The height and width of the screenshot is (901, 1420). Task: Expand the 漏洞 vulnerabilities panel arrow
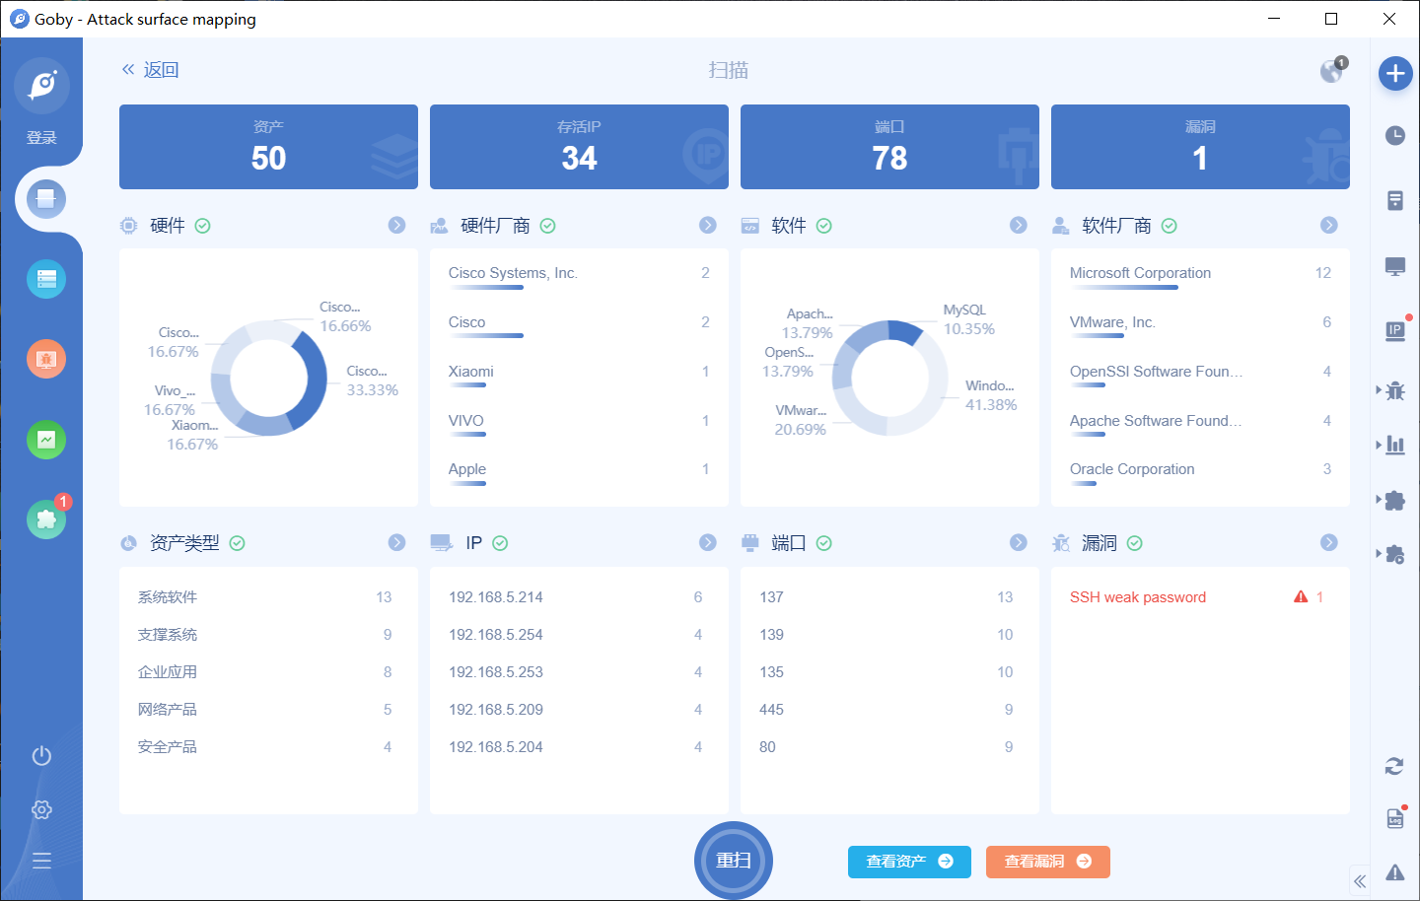(x=1329, y=542)
